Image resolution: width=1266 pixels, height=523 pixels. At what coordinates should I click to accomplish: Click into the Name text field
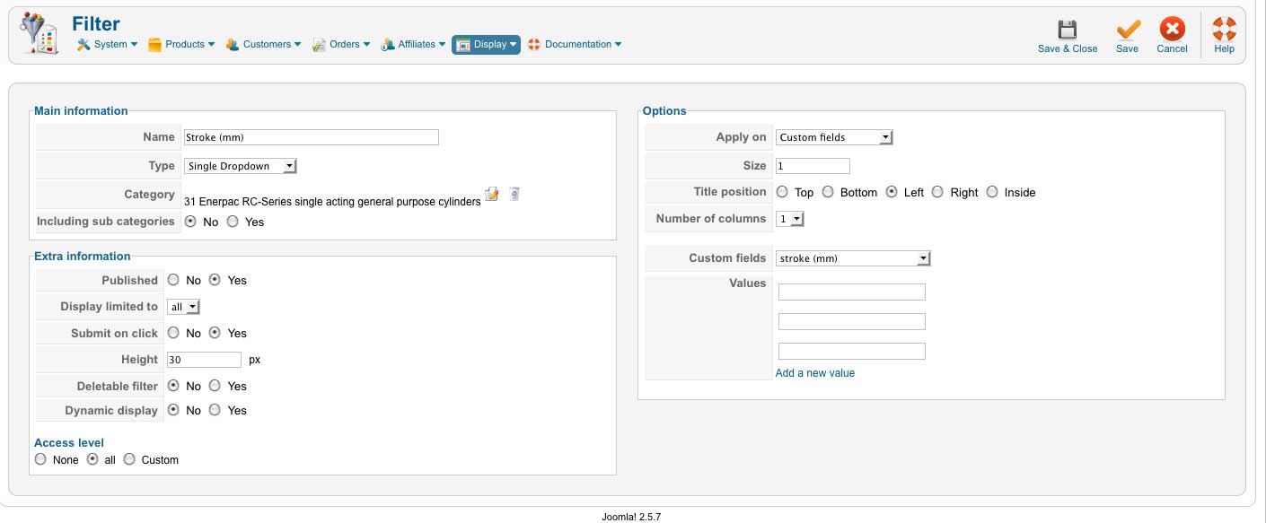coord(311,137)
